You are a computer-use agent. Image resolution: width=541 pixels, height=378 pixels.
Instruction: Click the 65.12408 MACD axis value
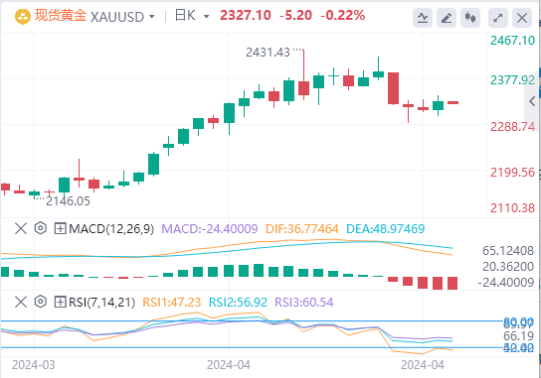coord(508,251)
